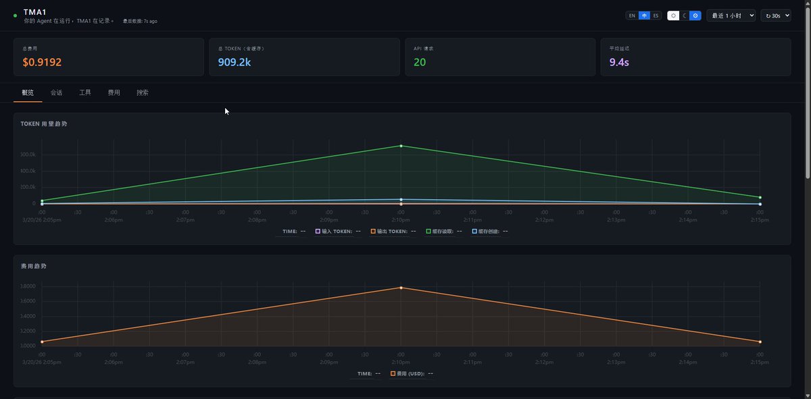This screenshot has height=399, width=811.
Task: Open the 费用 tab
Action: 114,92
